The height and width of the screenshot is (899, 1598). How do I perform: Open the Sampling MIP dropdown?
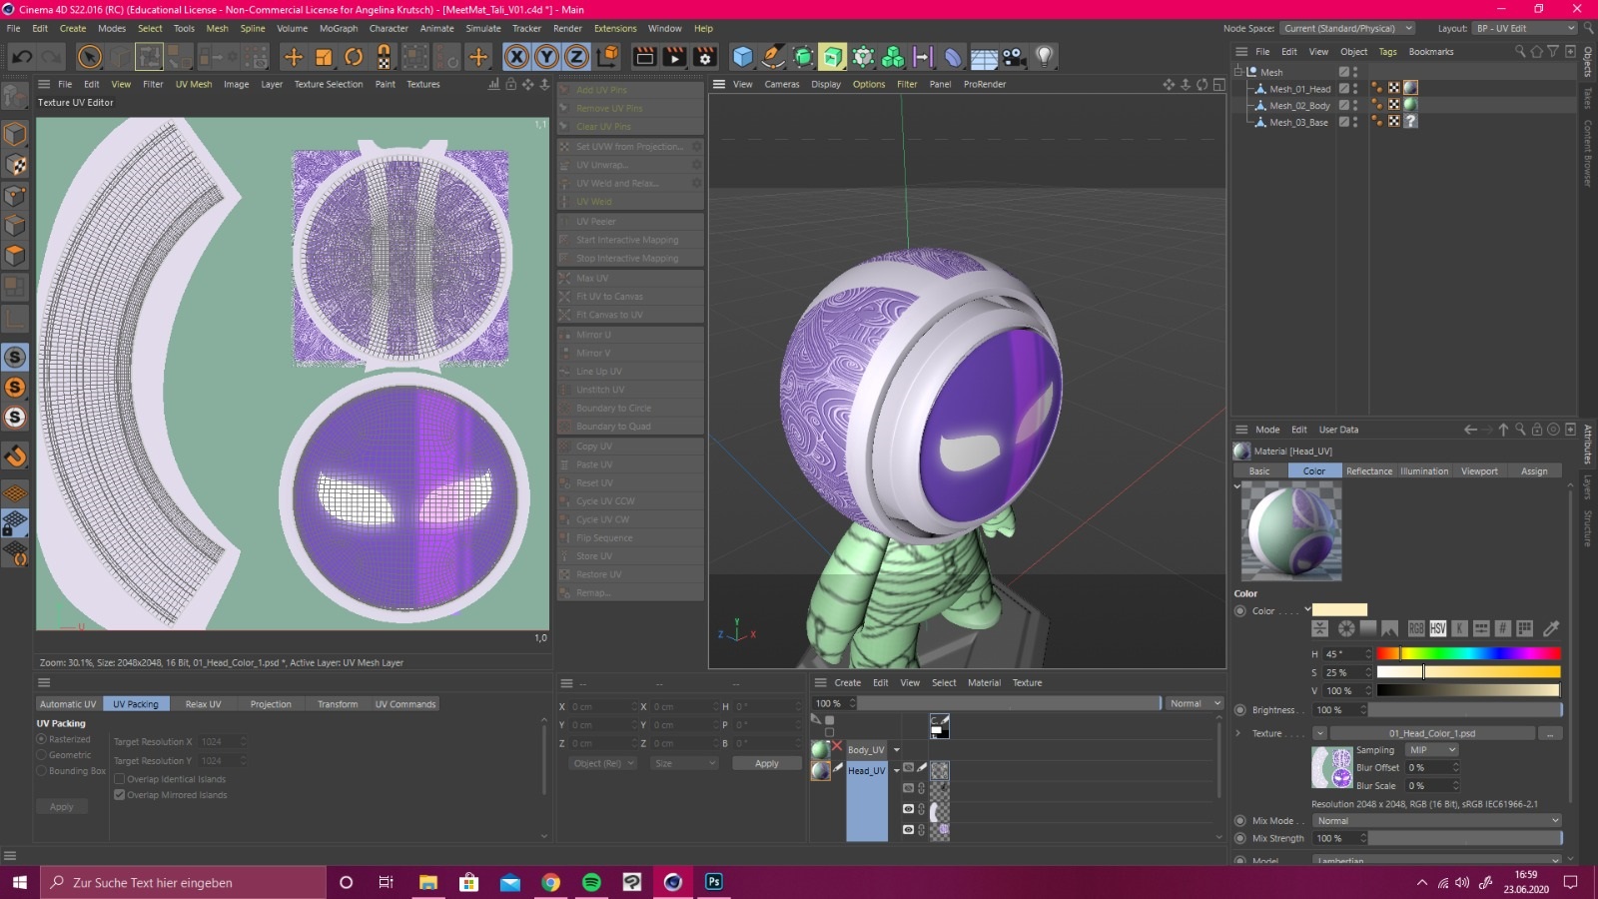[x=1432, y=750]
